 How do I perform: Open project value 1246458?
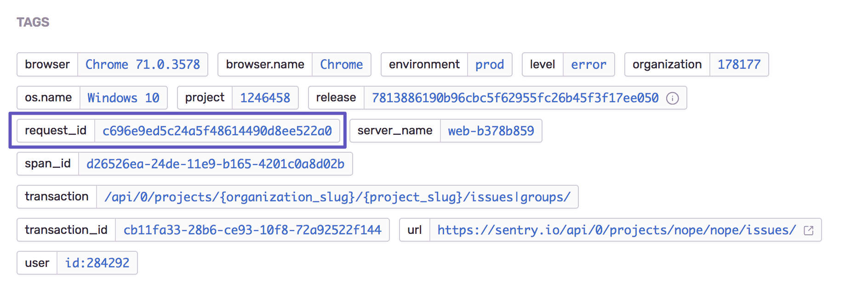pos(265,98)
